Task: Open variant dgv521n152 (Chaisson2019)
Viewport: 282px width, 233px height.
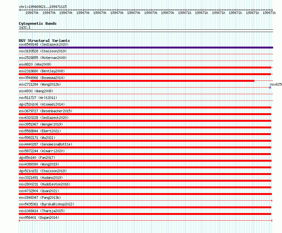Action: 43,171
